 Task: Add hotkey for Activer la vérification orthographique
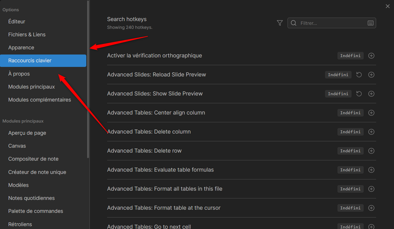371,56
